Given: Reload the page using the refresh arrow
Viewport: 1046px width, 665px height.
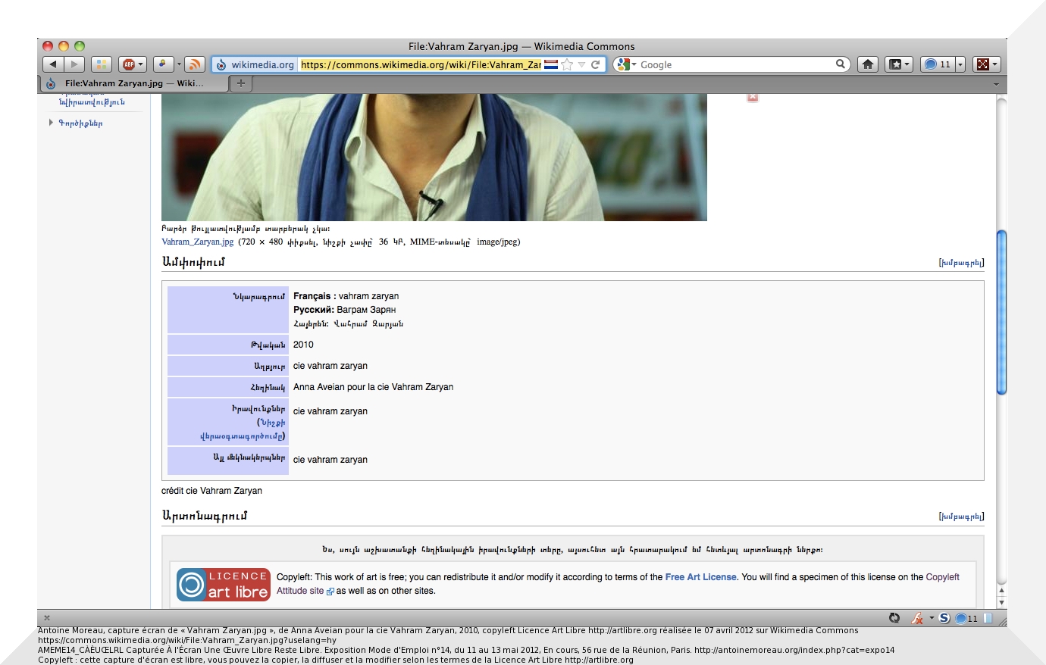Looking at the screenshot, I should pos(596,64).
